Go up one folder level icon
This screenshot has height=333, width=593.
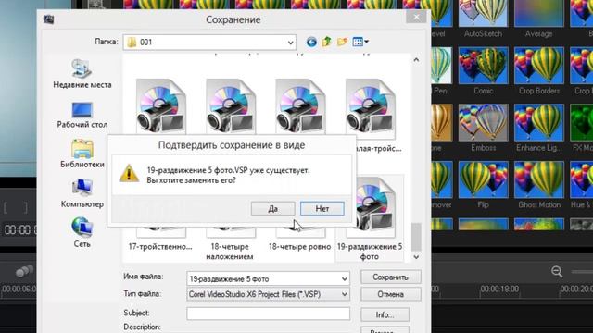tap(327, 42)
